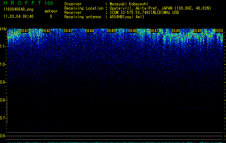The image size is (226, 143).
Task: Click the kHz axis unit label
Action: (x=3, y=29)
